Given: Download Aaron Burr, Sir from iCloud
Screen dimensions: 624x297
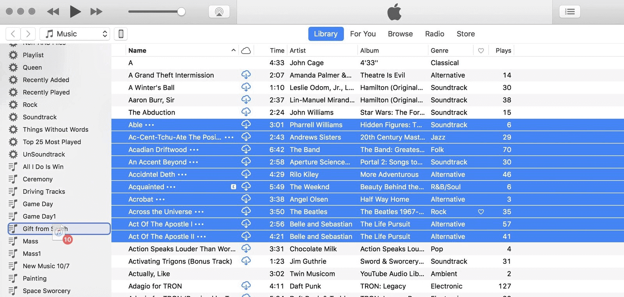Looking at the screenshot, I should tap(246, 99).
